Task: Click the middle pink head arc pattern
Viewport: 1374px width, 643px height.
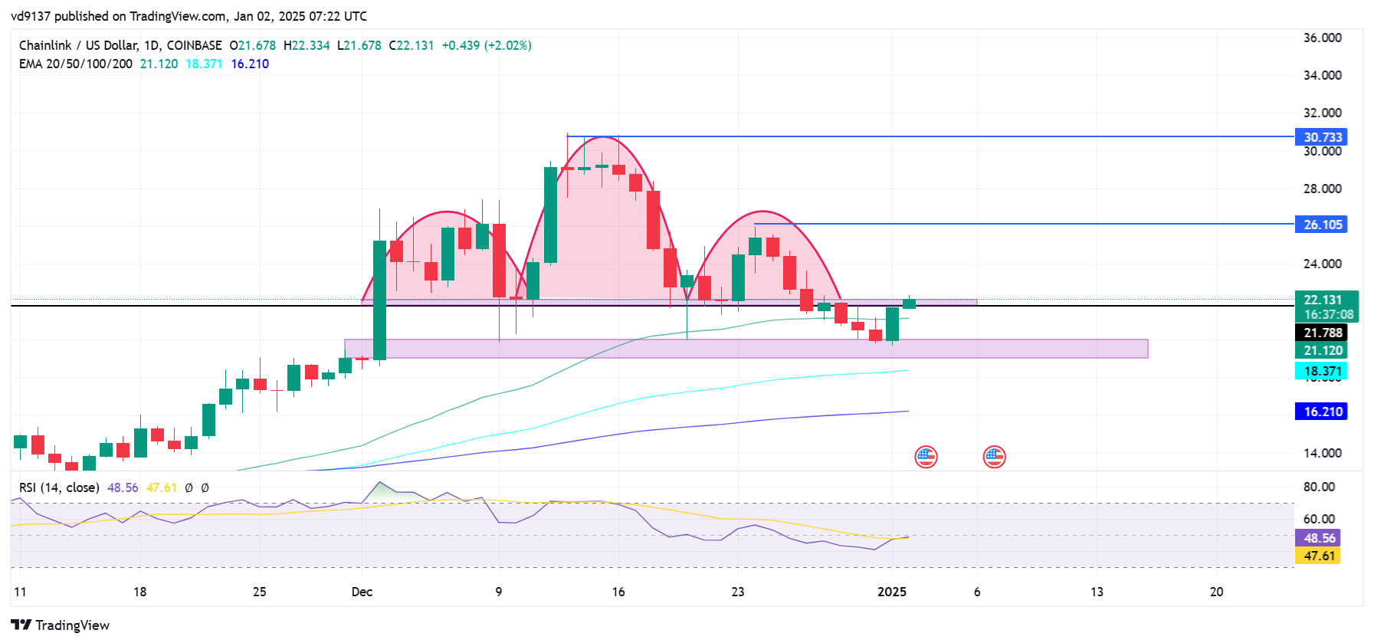Action: click(x=603, y=218)
